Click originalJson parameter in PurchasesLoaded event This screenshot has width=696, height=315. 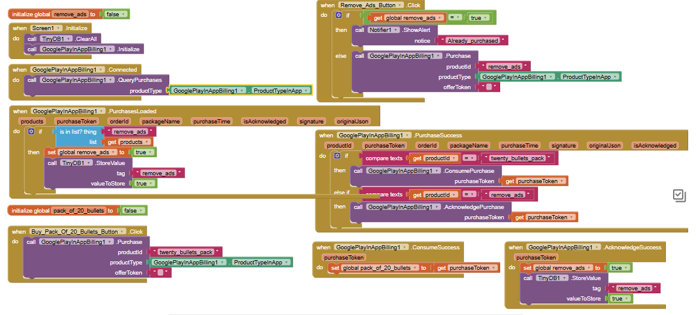tap(353, 121)
